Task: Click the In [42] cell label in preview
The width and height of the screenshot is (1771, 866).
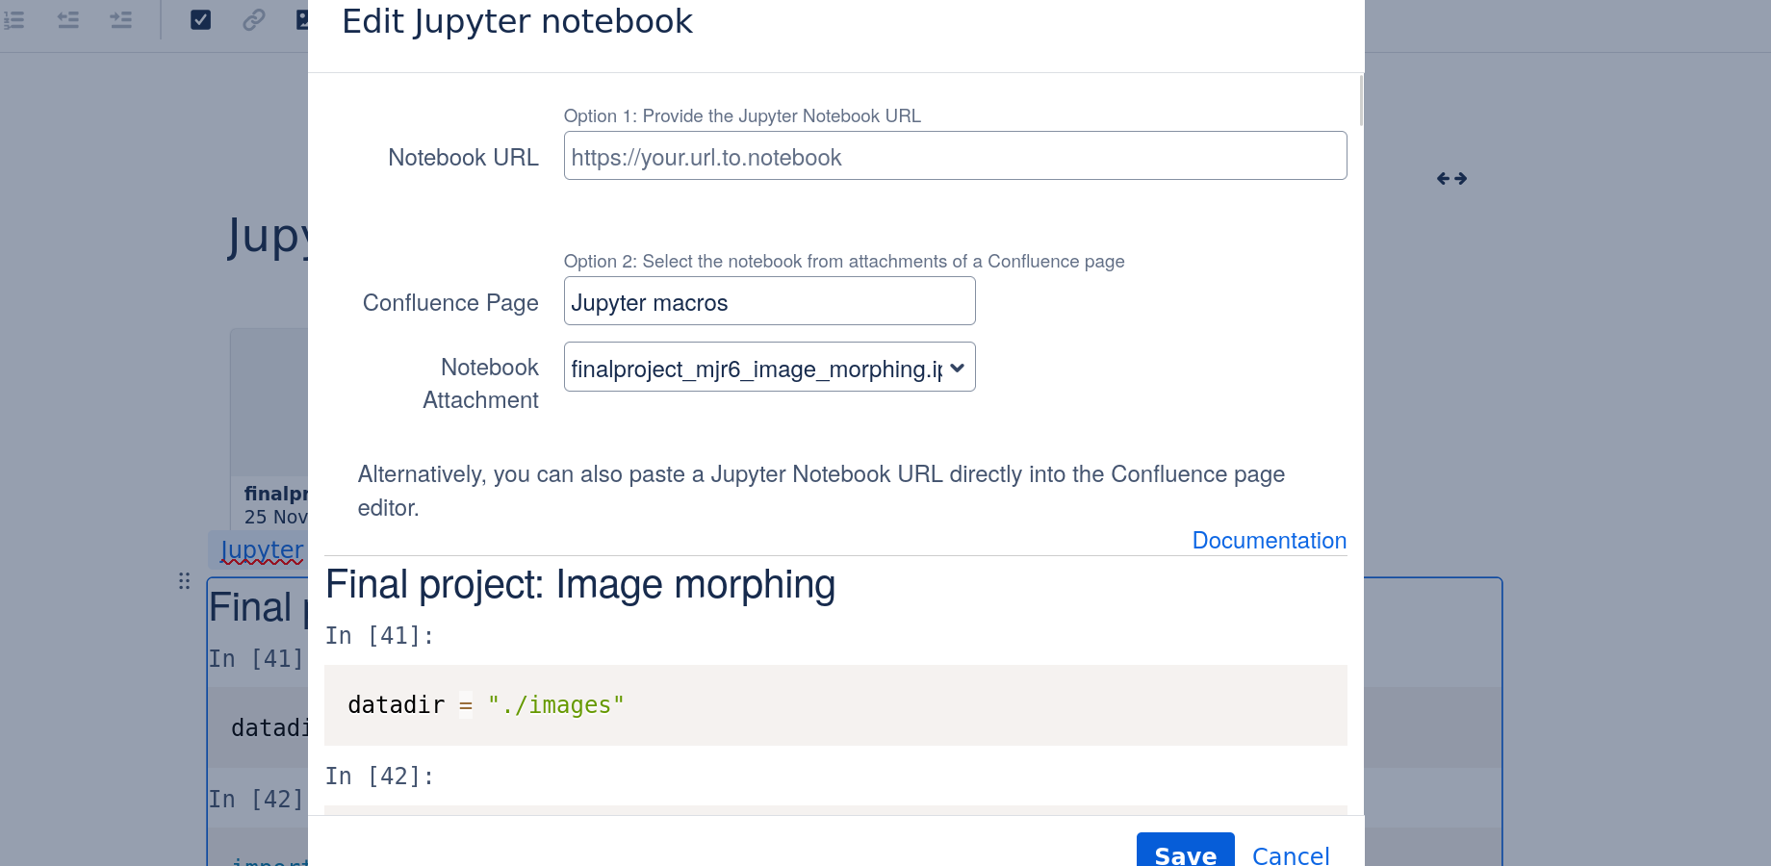Action: tap(378, 777)
